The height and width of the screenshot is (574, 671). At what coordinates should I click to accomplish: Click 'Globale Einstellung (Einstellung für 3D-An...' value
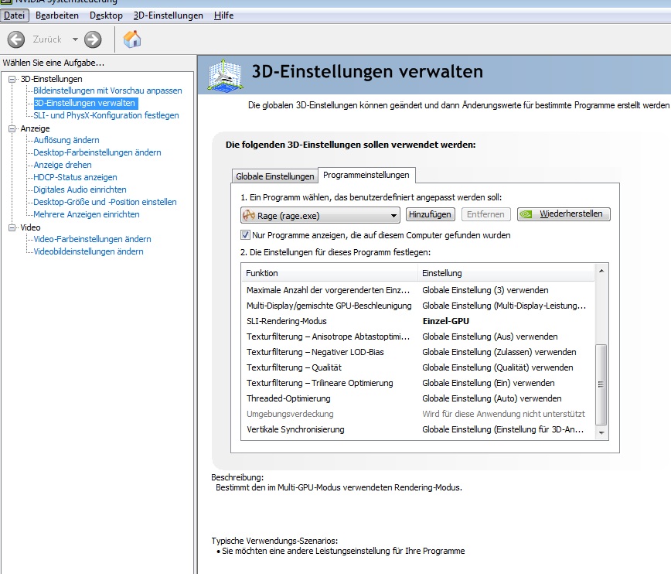pos(502,429)
